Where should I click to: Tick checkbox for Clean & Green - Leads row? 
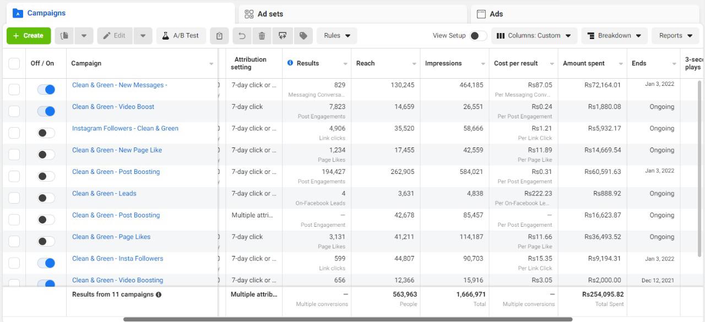point(14,198)
